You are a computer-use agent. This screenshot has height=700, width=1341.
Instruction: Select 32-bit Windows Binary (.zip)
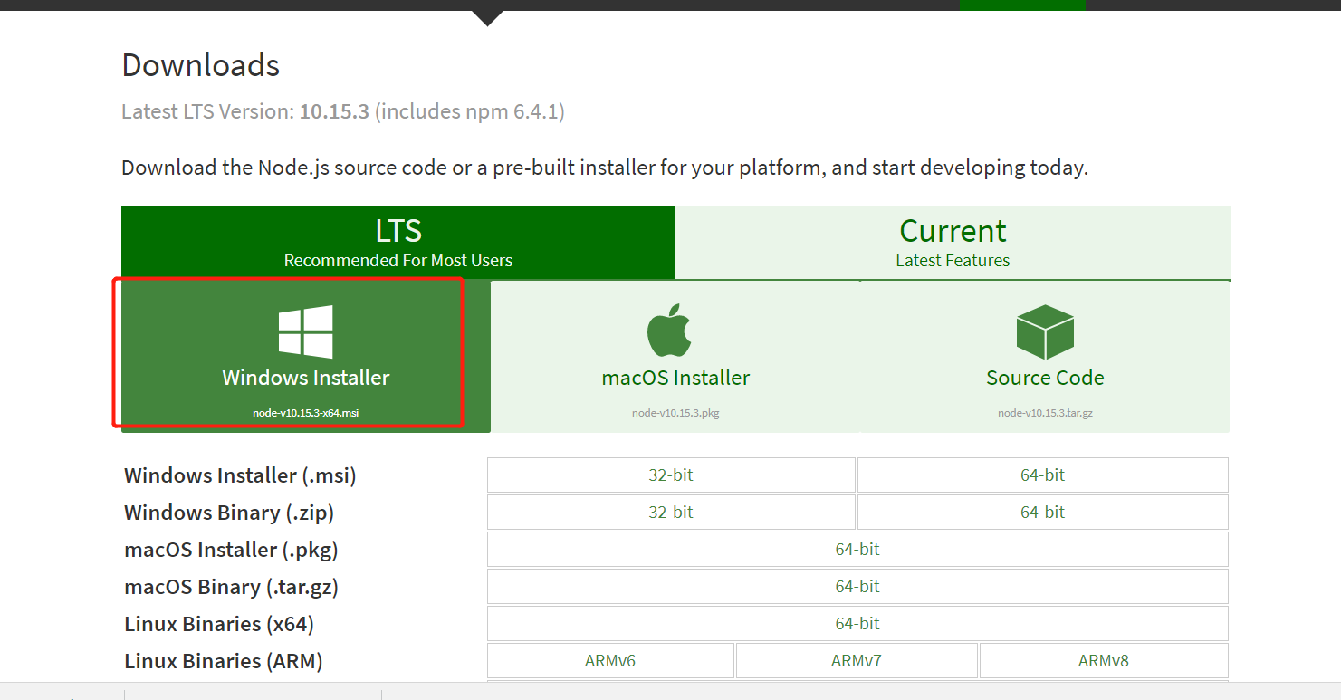[x=671, y=512]
